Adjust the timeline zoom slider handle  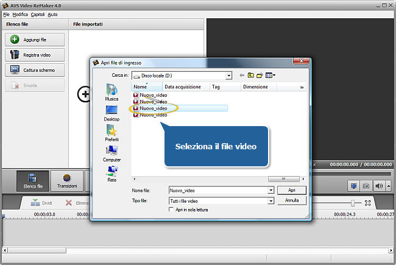click(353, 203)
